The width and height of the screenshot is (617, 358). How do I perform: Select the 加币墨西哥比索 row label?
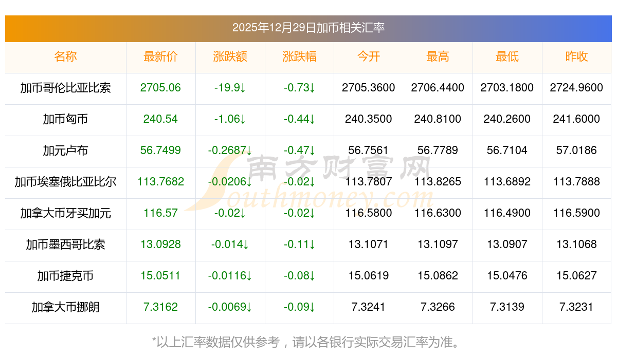[x=65, y=244]
